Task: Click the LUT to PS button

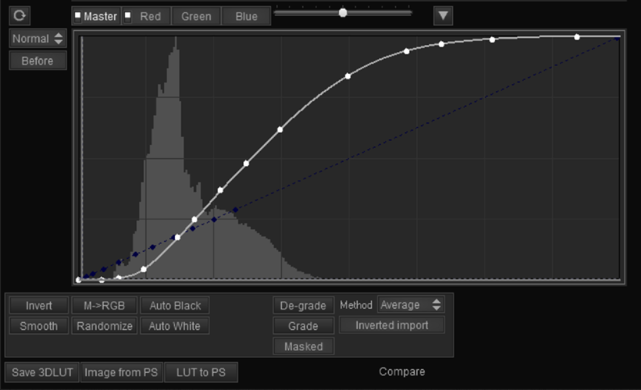Action: coord(201,372)
